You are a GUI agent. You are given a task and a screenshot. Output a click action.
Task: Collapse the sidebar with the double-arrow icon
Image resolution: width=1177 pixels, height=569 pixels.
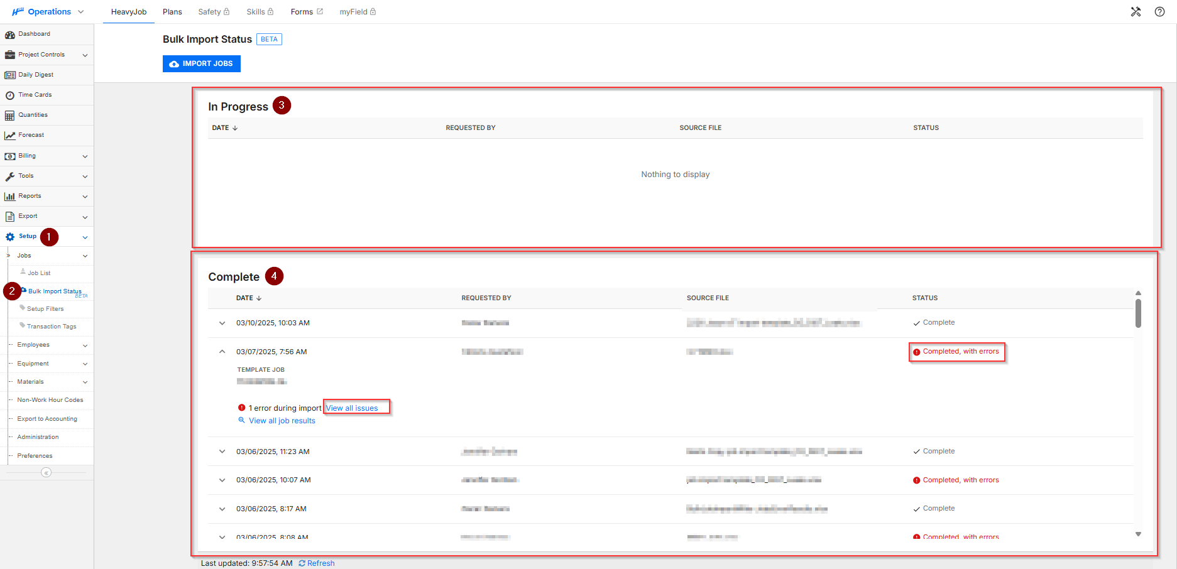point(47,472)
